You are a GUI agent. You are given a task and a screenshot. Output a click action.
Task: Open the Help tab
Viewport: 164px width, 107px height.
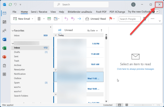[x=61, y=12]
